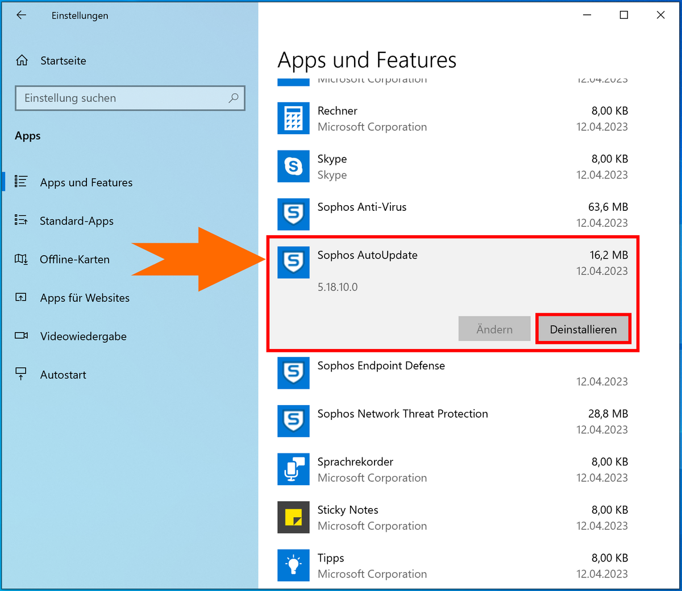Click the Apps für Websites icon
This screenshot has width=682, height=591.
click(21, 298)
